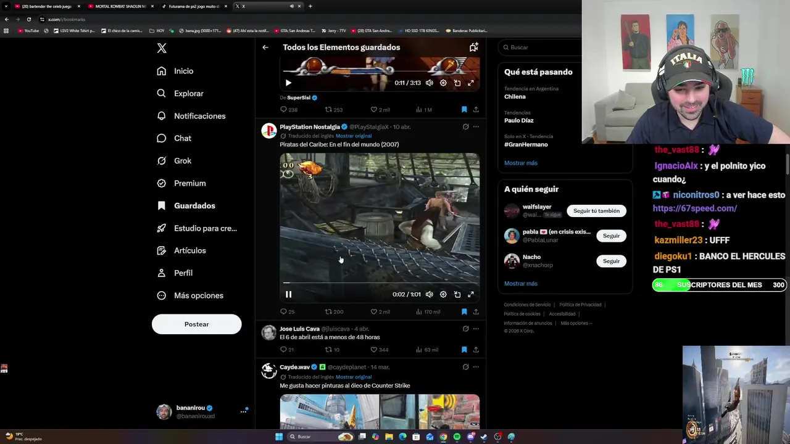This screenshot has width=790, height=444.
Task: Toggle picture-in-picture on SuperSisi video
Action: click(x=457, y=83)
